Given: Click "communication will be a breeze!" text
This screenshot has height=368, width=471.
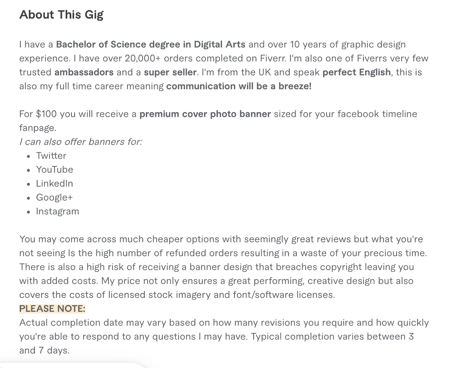Looking at the screenshot, I should pyautogui.click(x=239, y=86).
